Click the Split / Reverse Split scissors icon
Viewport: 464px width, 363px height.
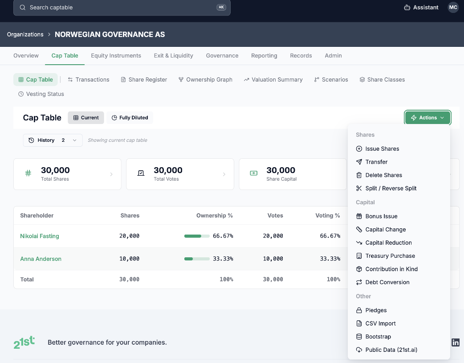[x=359, y=188]
